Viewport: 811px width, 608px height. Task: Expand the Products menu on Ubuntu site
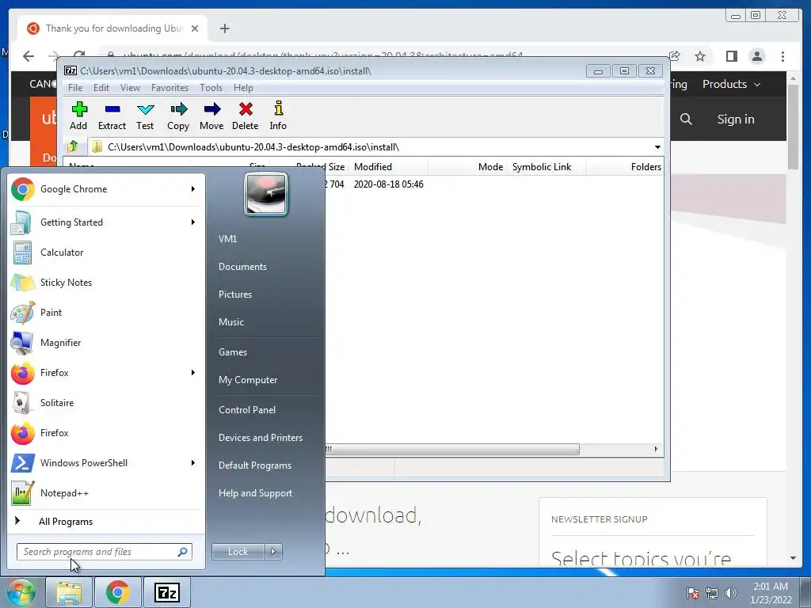(731, 84)
